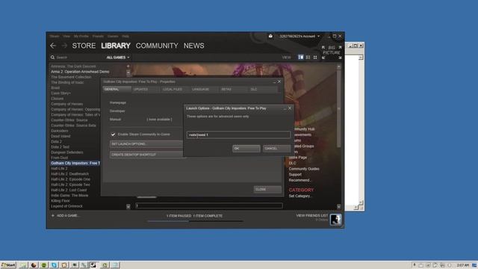Screen dimensions: 478x269
Task: Switch to the UPDATES properties tab
Action: (x=146, y=90)
